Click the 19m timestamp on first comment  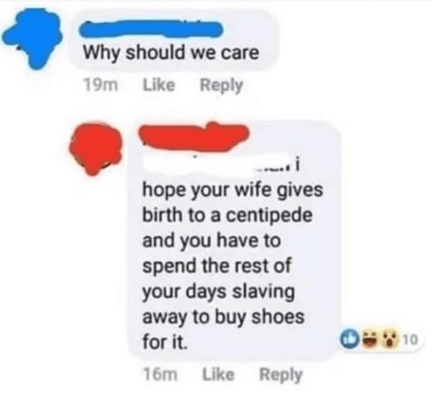pyautogui.click(x=101, y=85)
